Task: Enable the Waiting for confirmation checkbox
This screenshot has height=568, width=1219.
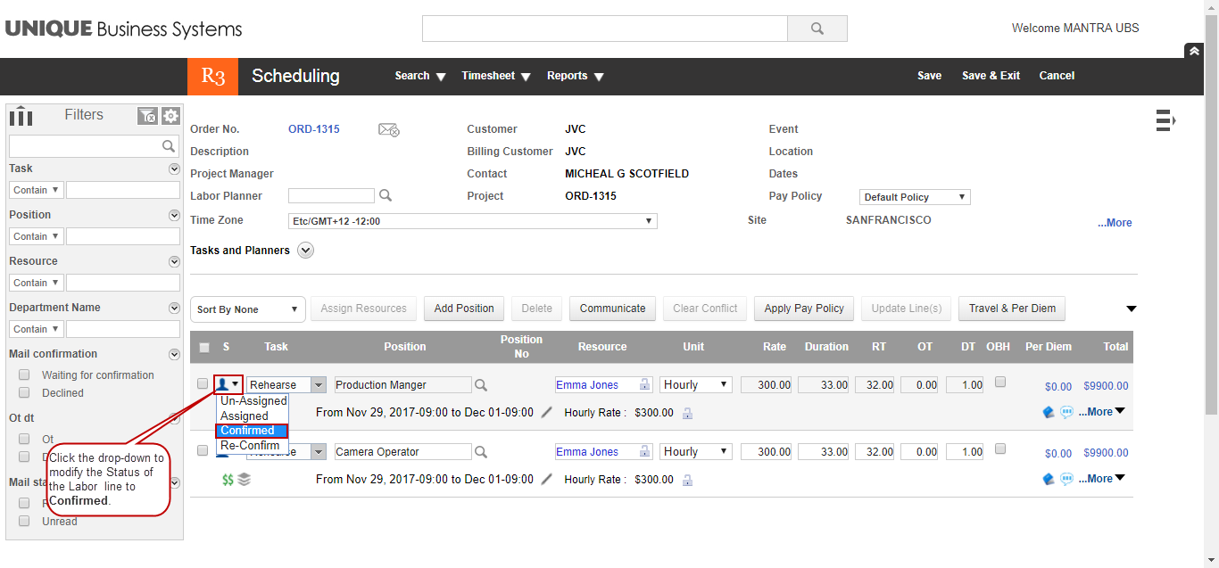Action: pyautogui.click(x=25, y=375)
